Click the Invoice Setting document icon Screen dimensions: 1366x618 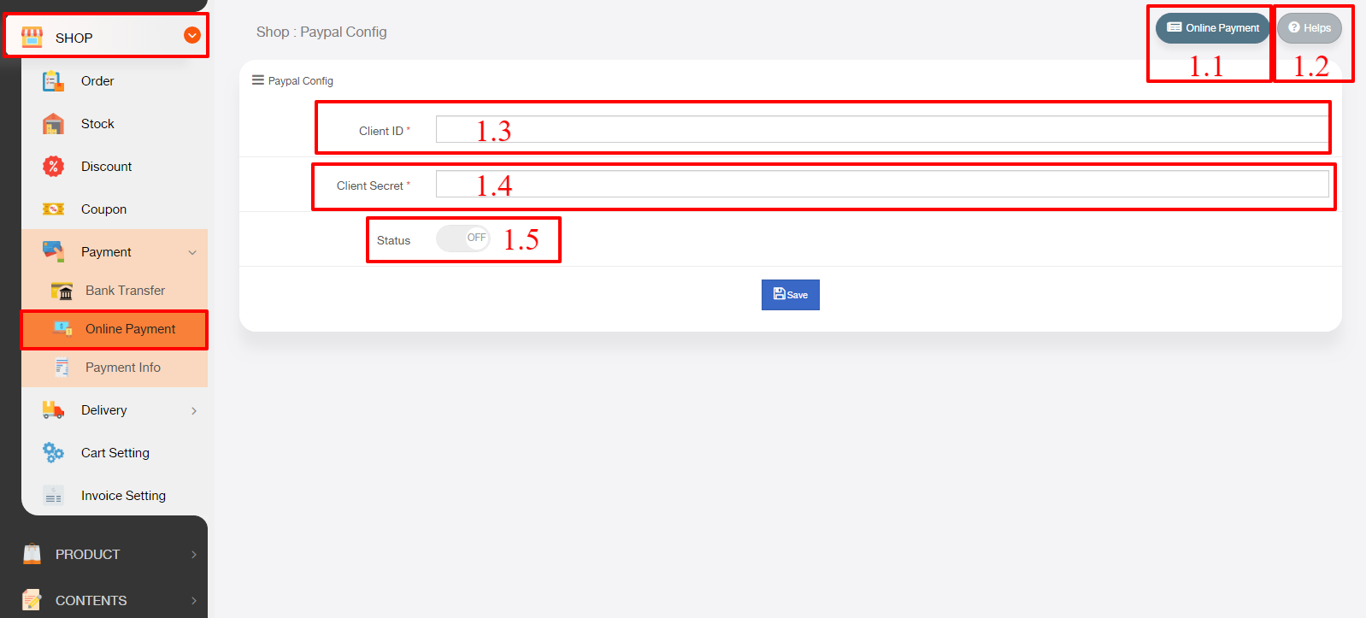coord(53,496)
